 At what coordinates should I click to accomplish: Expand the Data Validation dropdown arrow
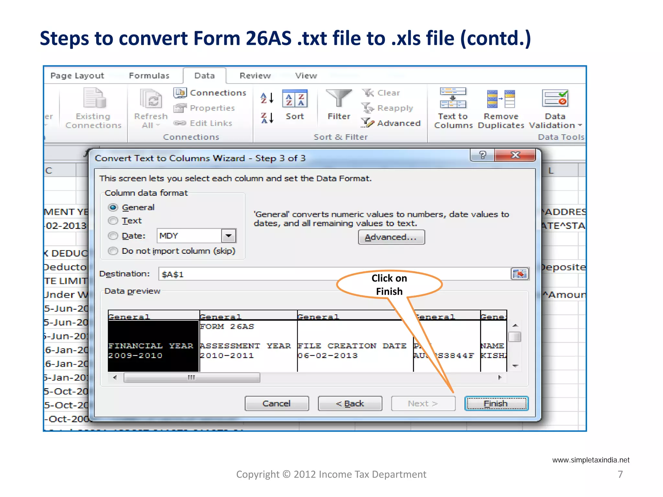tap(580, 125)
